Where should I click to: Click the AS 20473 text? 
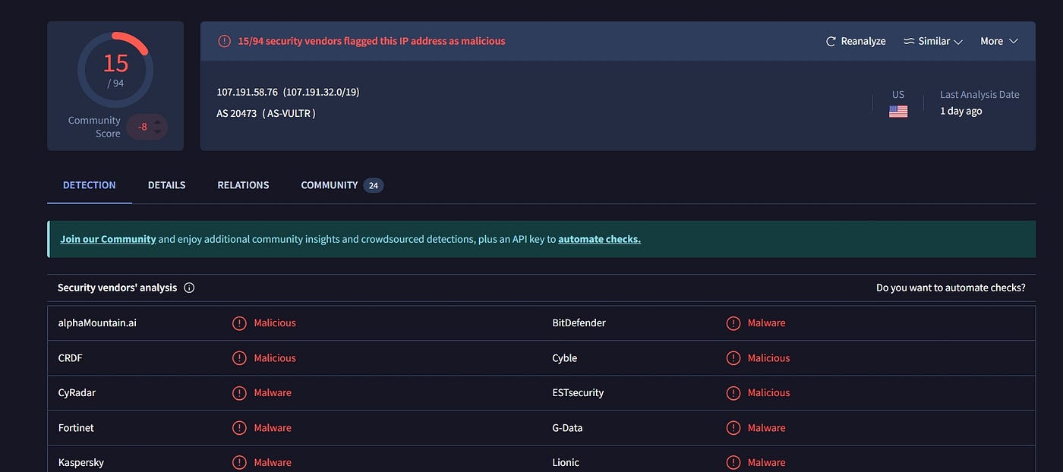click(x=236, y=113)
